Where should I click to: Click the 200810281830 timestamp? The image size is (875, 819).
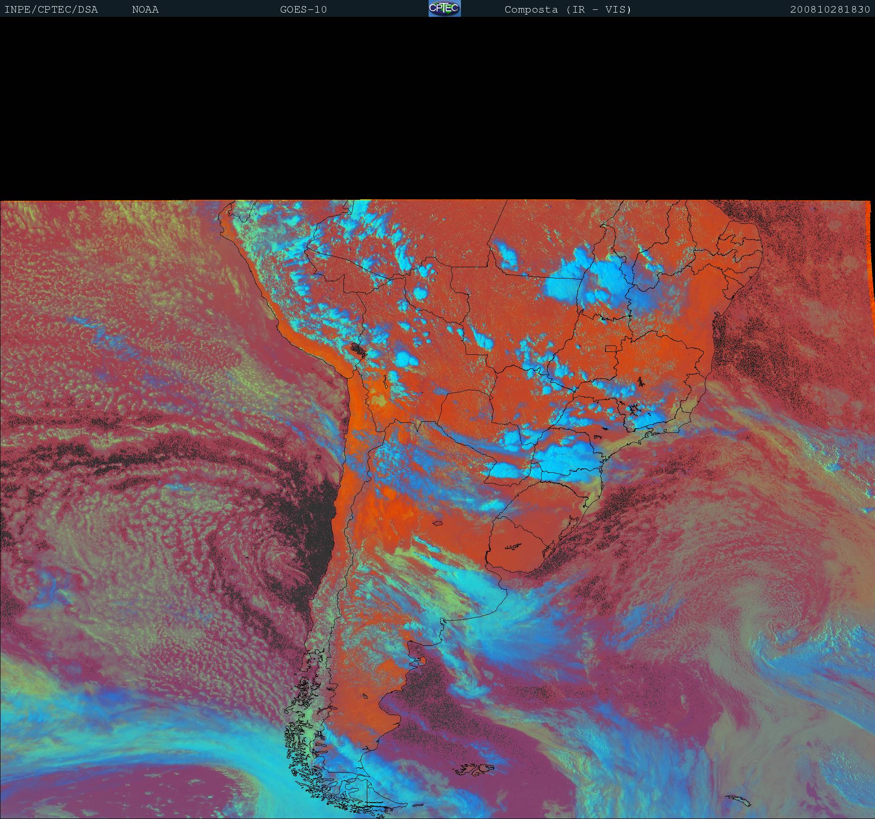point(830,9)
